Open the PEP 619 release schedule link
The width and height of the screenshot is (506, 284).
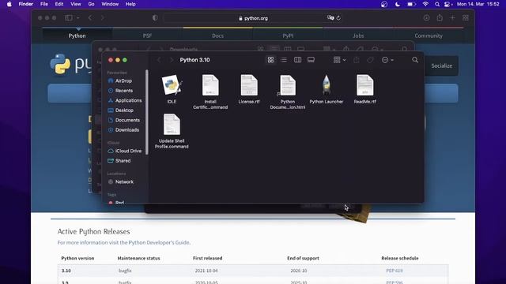(x=395, y=271)
